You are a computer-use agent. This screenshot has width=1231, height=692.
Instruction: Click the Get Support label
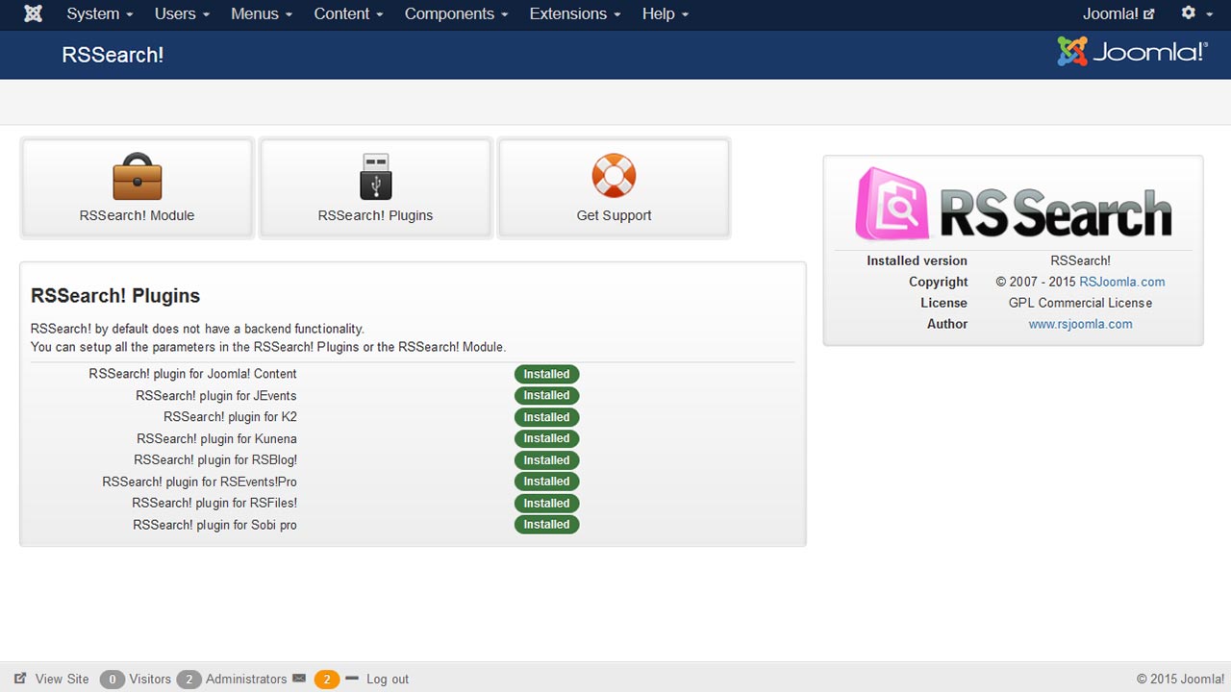[x=614, y=215]
